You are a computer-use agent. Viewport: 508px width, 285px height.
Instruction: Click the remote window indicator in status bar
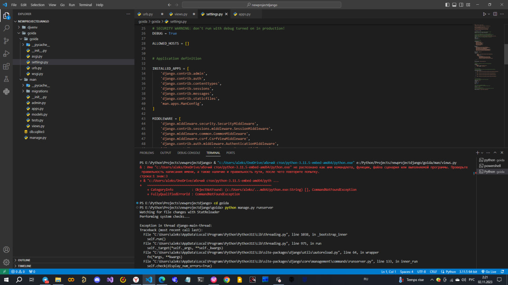[x=4, y=272]
